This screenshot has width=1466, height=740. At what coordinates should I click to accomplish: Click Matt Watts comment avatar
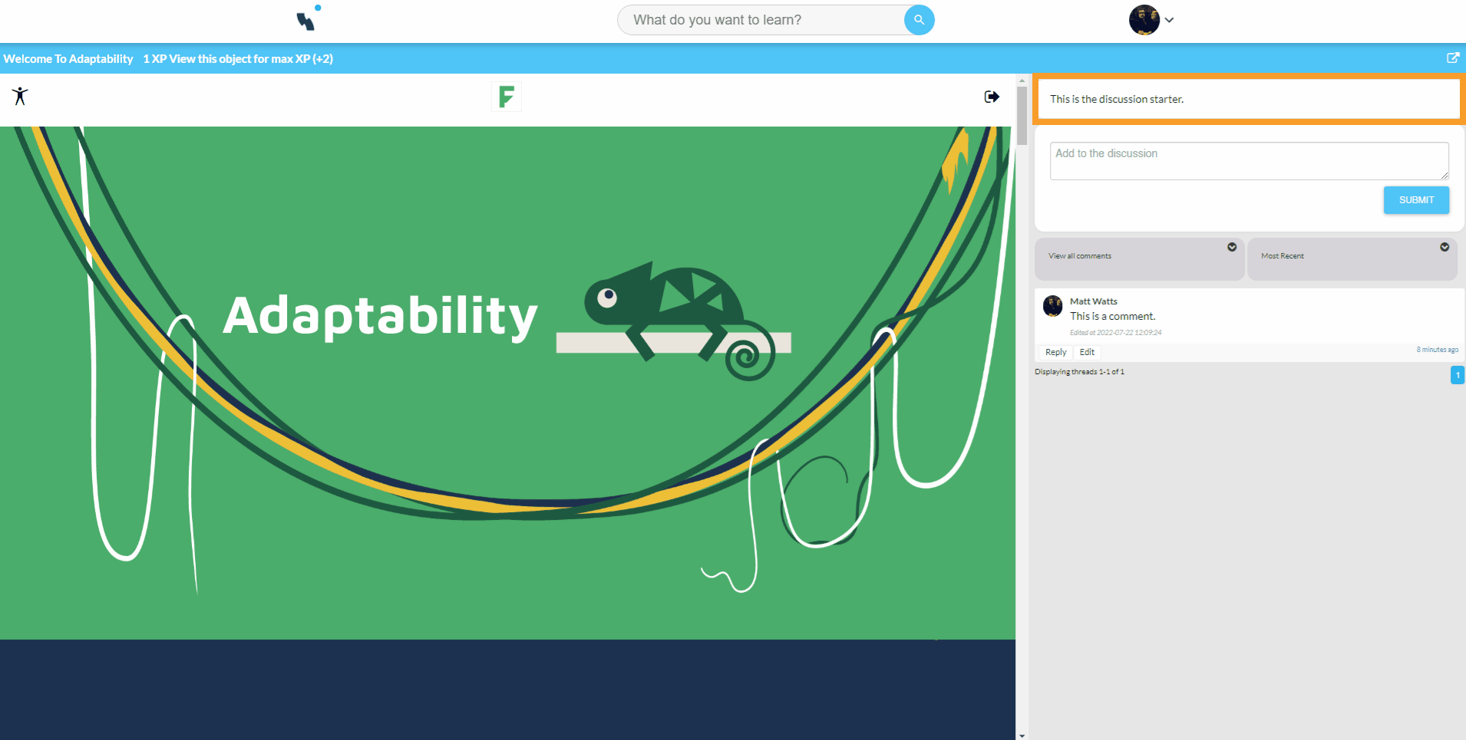pyautogui.click(x=1052, y=306)
